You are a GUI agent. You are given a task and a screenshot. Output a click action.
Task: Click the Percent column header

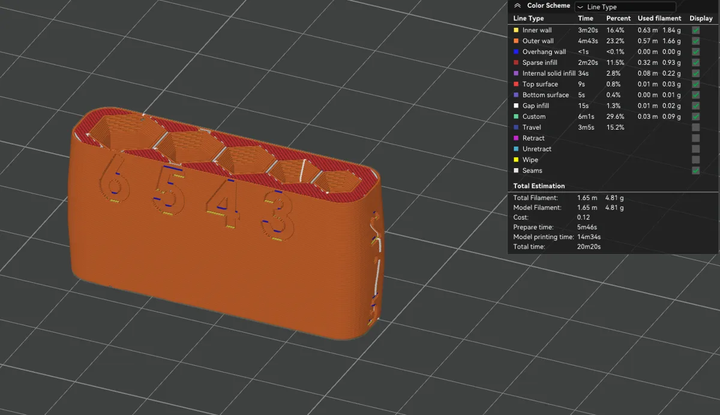(x=618, y=19)
